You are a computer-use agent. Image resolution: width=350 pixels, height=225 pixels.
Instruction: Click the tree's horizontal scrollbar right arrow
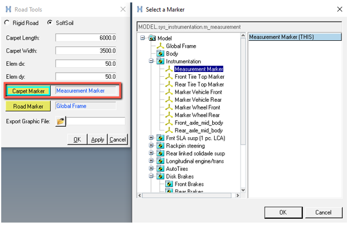click(x=238, y=196)
